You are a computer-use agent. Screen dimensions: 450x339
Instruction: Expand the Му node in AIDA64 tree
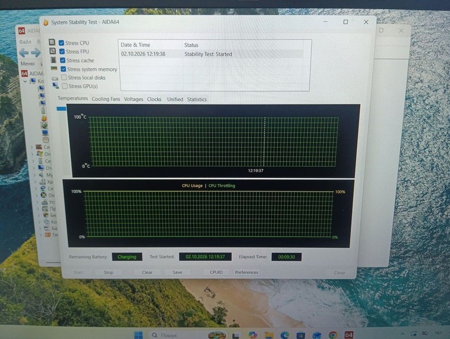point(35,175)
